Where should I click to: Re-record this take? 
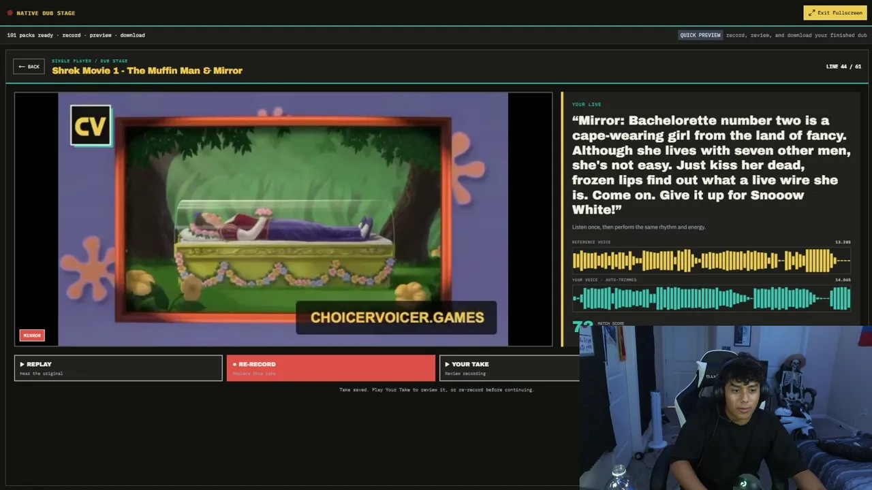331,367
